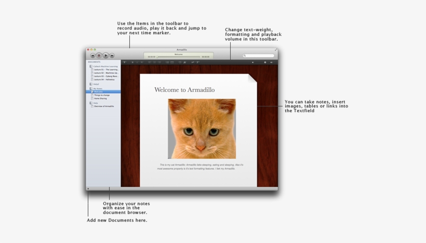Click in the search field
The width and height of the screenshot is (426, 243).
pos(258,56)
